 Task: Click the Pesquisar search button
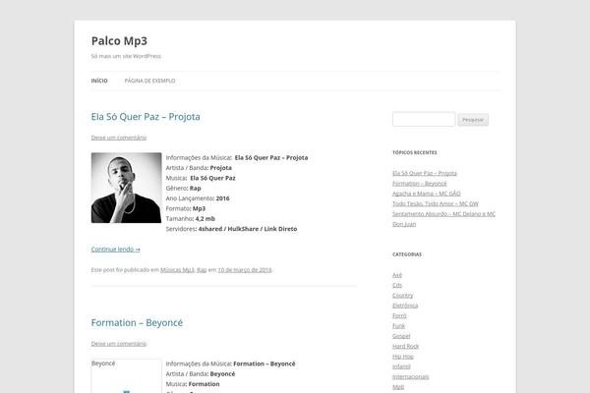[473, 120]
